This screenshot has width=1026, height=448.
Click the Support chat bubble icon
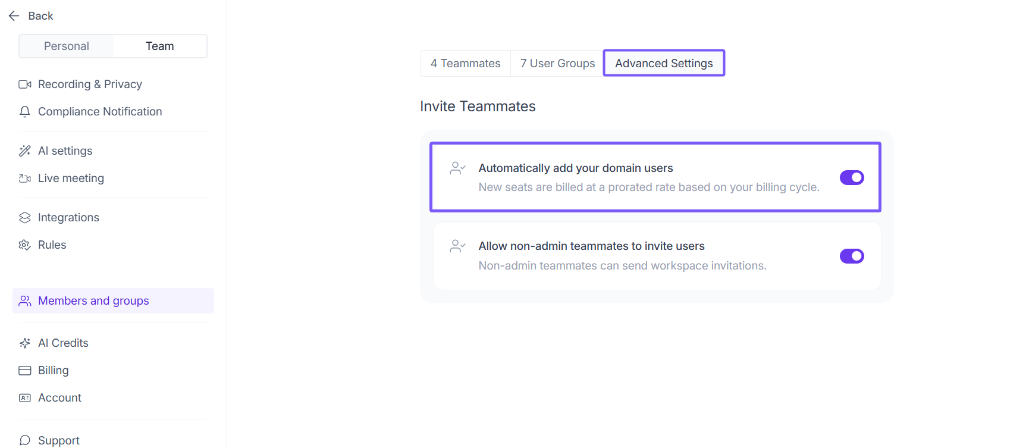click(25, 440)
